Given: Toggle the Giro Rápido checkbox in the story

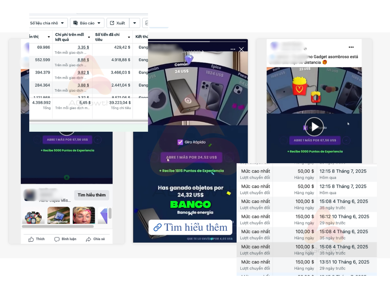Looking at the screenshot, I should point(180,142).
